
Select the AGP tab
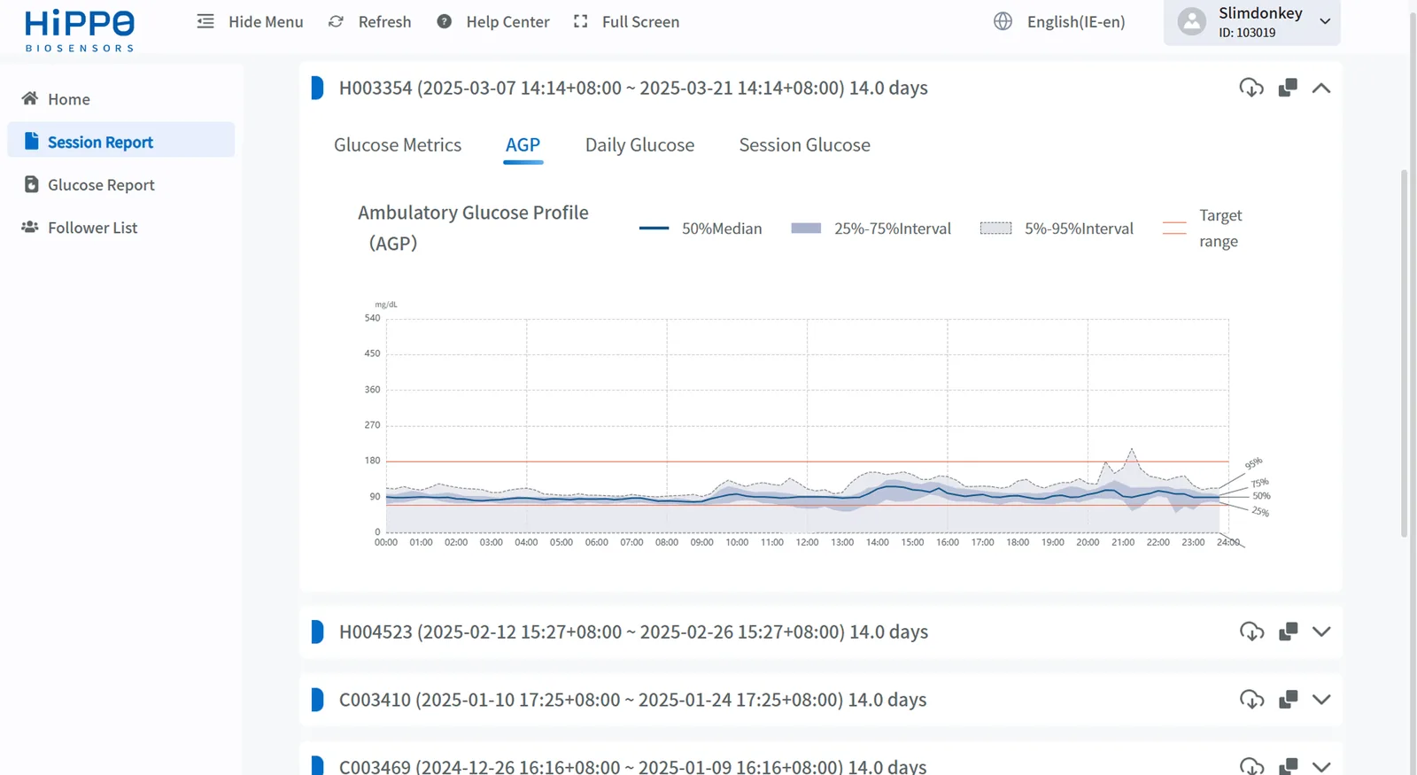coord(523,145)
